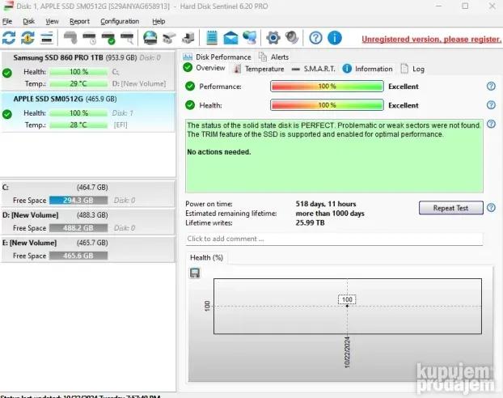Image resolution: width=503 pixels, height=398 pixels.
Task: Open the blue envelope email icon
Action: click(230, 38)
